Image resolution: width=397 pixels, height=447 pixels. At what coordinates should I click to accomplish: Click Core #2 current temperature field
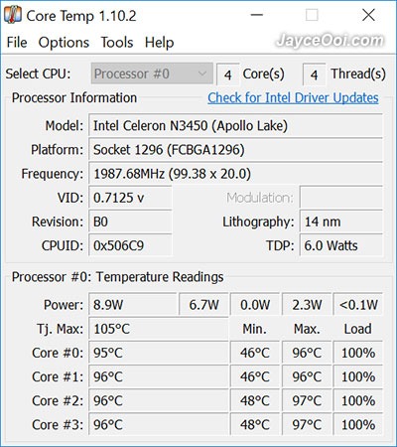159,400
